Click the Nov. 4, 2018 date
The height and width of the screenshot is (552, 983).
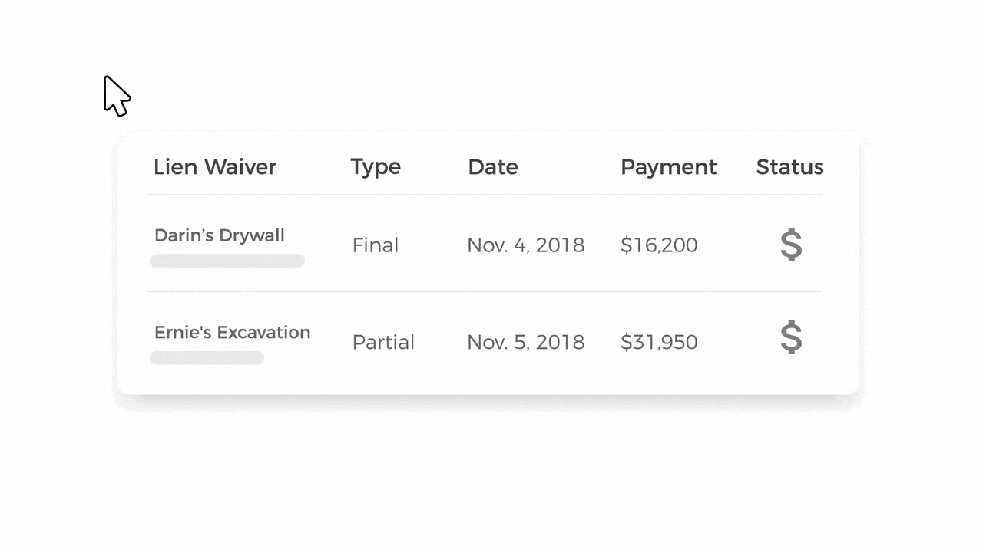pos(526,245)
